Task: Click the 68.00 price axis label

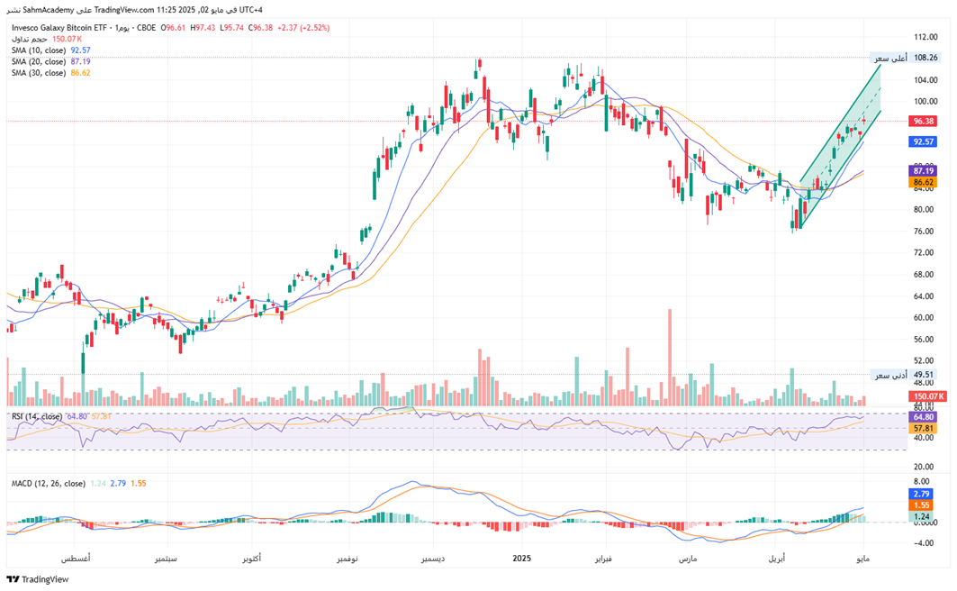Action: pyautogui.click(x=924, y=275)
